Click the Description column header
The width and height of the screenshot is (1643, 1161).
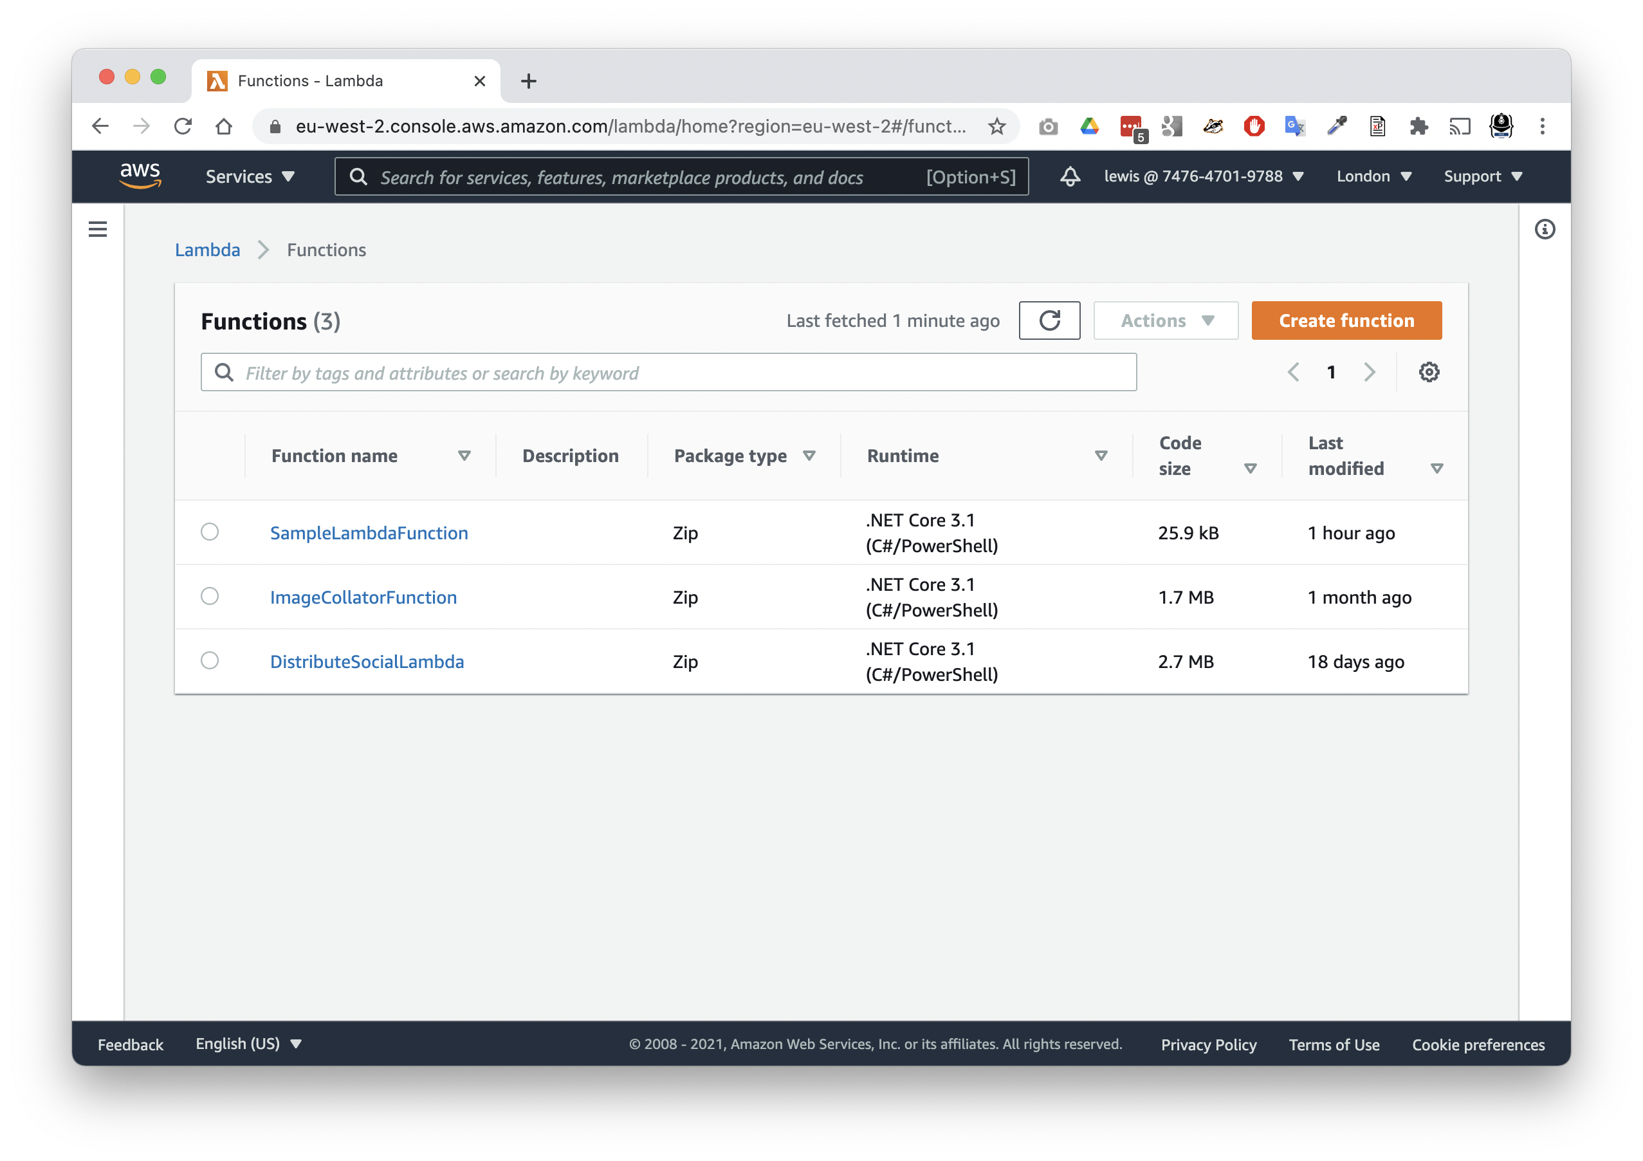tap(571, 456)
